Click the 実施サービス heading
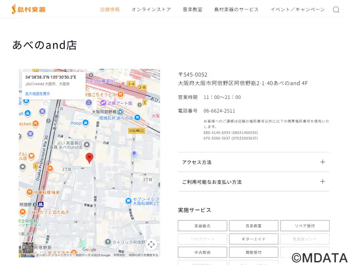The image size is (353, 265). pyautogui.click(x=195, y=210)
